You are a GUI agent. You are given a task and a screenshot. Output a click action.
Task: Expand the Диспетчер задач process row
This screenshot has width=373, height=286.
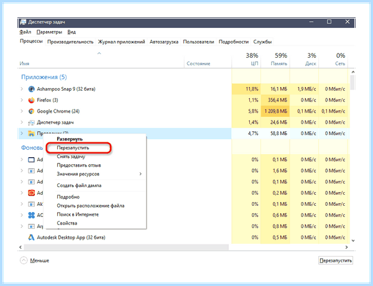(22, 122)
